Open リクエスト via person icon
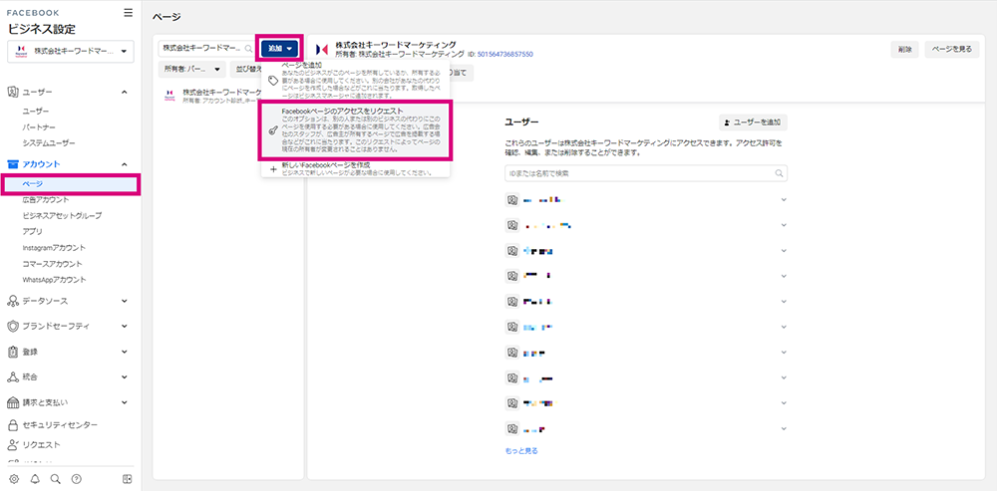The height and width of the screenshot is (491, 997). pos(13,444)
